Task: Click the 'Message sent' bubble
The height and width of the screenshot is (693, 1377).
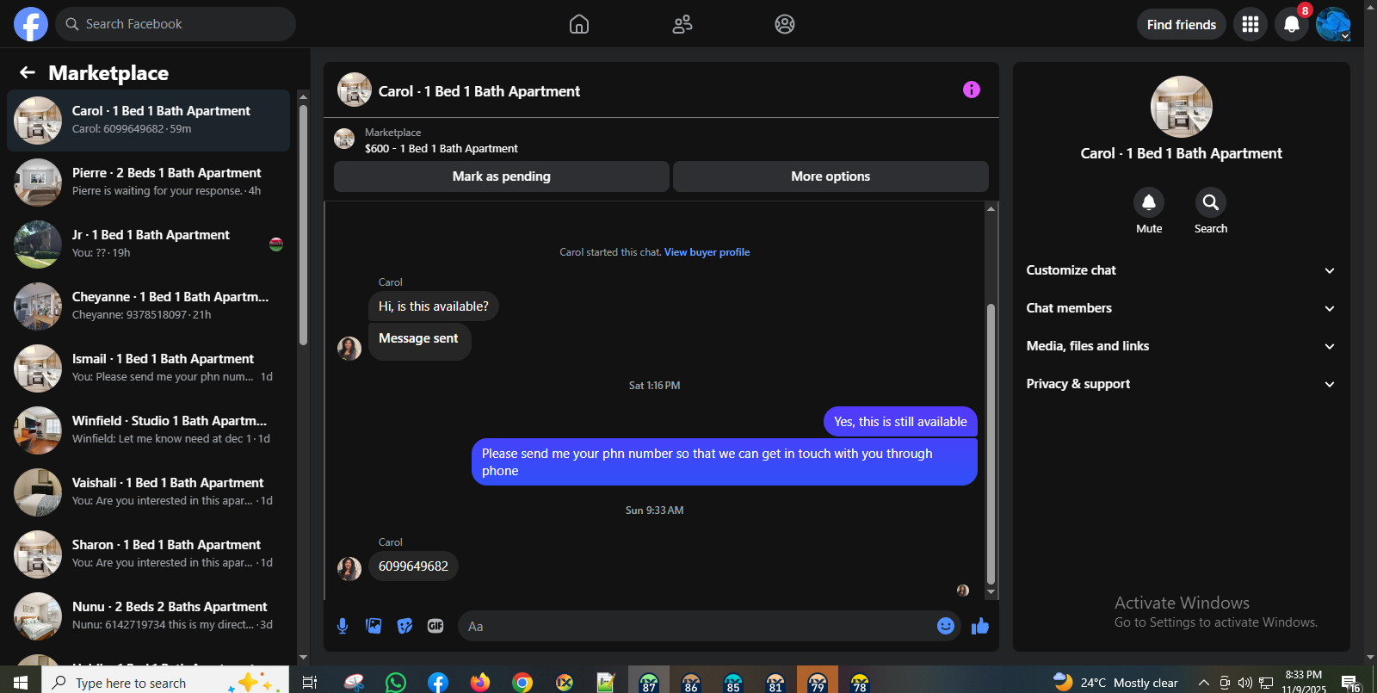Action: (419, 341)
